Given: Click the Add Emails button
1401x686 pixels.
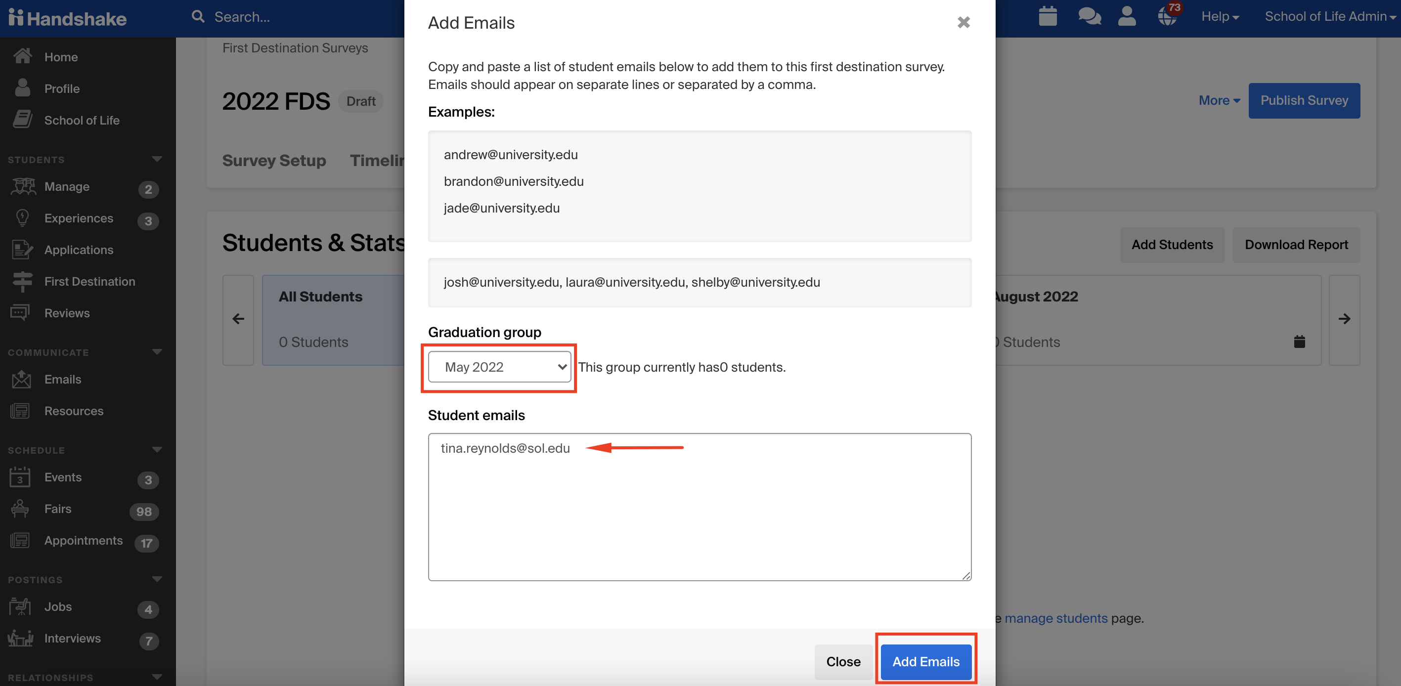Looking at the screenshot, I should click(925, 662).
